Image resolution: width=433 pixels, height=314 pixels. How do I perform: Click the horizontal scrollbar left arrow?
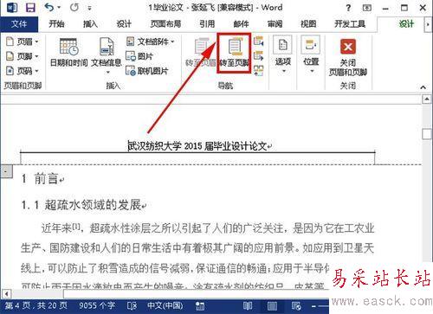pyautogui.click(x=6, y=294)
